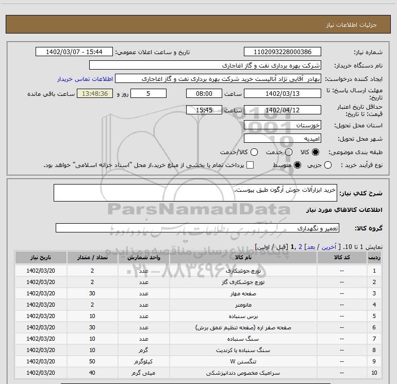The width and height of the screenshot is (397, 384).
Task: Go to the آخرین page link
Action: 329,247
